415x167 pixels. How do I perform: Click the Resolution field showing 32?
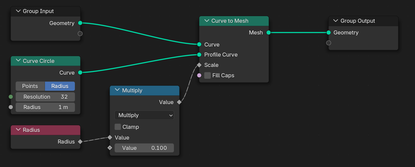(x=45, y=97)
